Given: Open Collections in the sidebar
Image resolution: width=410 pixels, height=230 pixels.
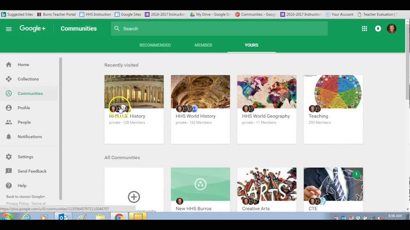Looking at the screenshot, I should click(x=29, y=79).
